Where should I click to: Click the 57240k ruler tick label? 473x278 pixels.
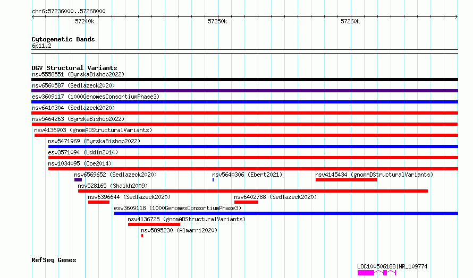coord(85,21)
